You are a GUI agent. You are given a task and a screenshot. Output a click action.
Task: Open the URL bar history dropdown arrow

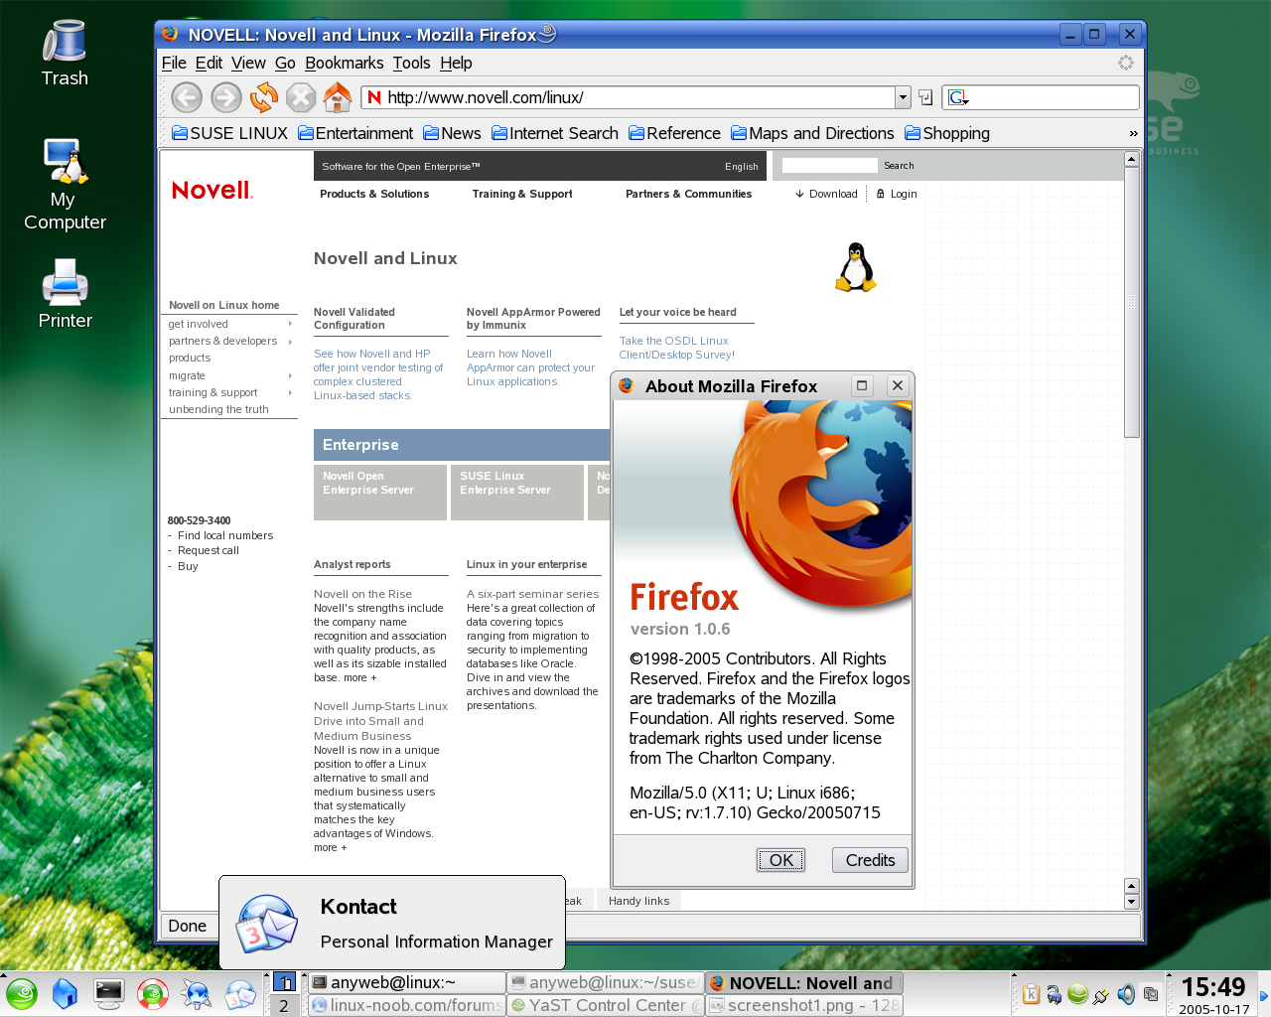903,97
